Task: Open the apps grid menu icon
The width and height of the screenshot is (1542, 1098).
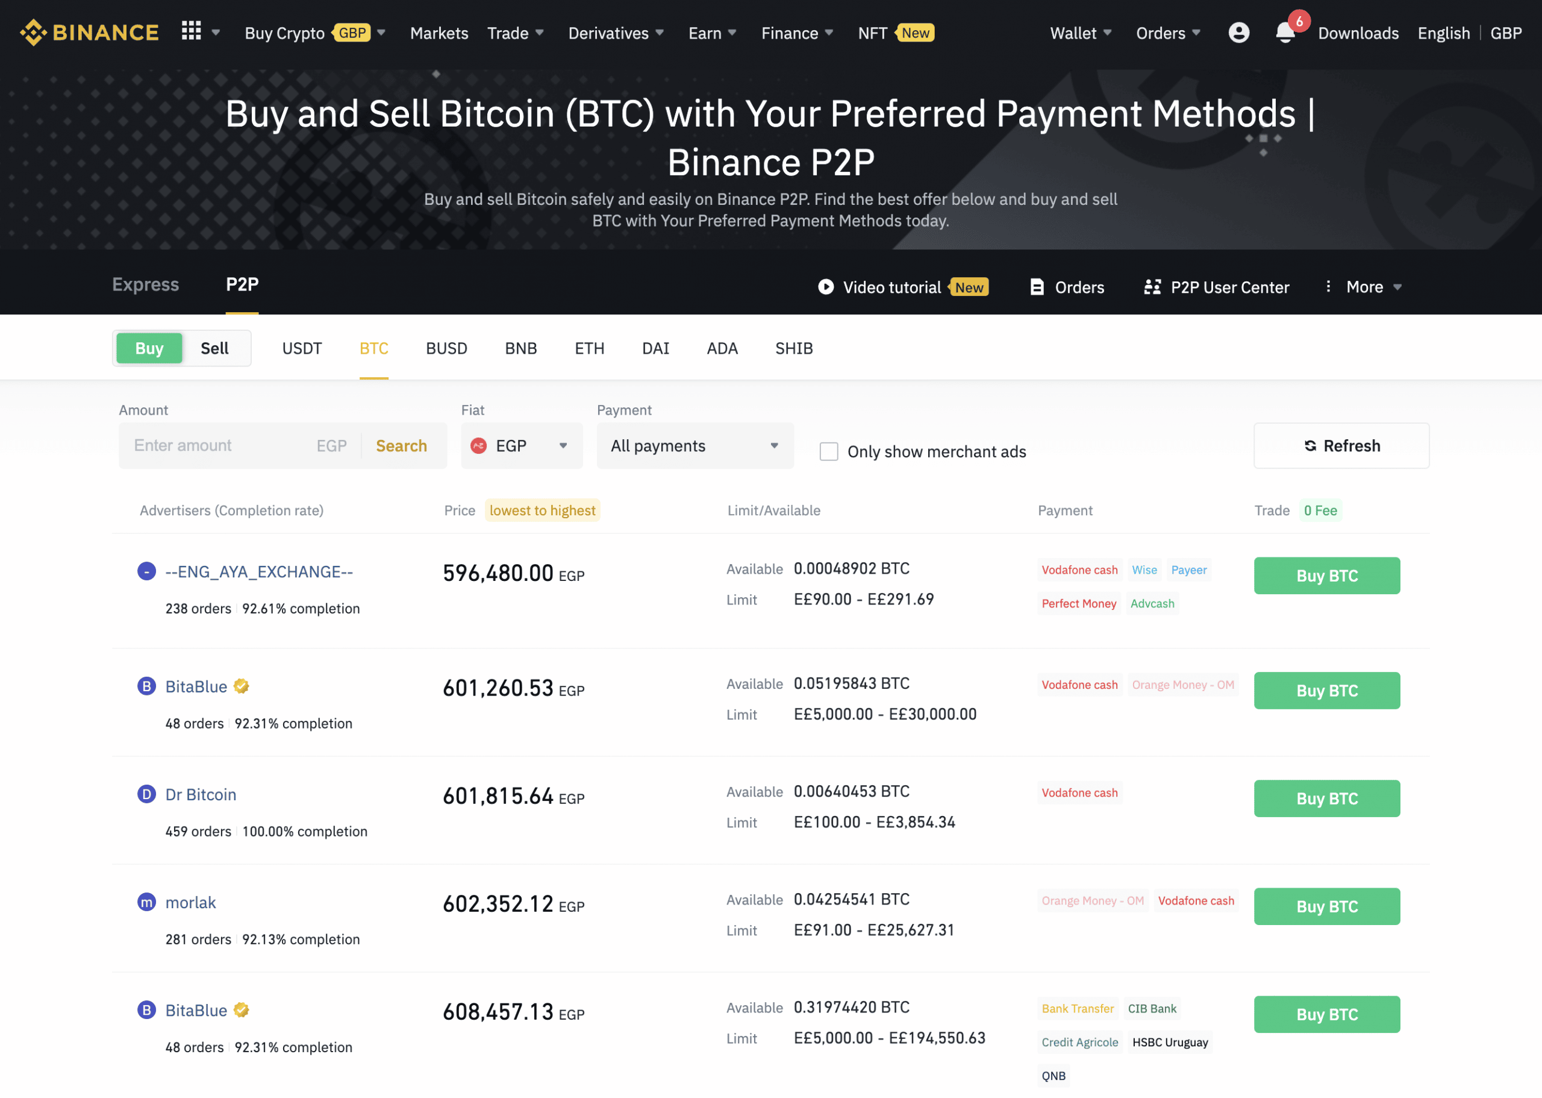Action: pyautogui.click(x=191, y=31)
